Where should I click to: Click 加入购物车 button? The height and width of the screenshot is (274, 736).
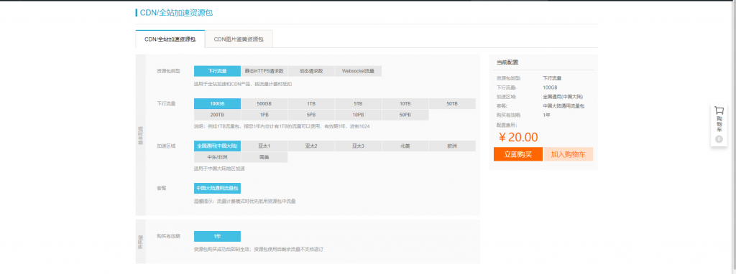pos(568,154)
